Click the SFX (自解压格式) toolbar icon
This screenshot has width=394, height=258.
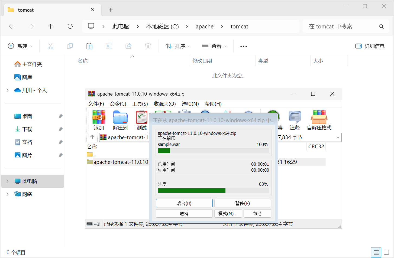pos(319,120)
